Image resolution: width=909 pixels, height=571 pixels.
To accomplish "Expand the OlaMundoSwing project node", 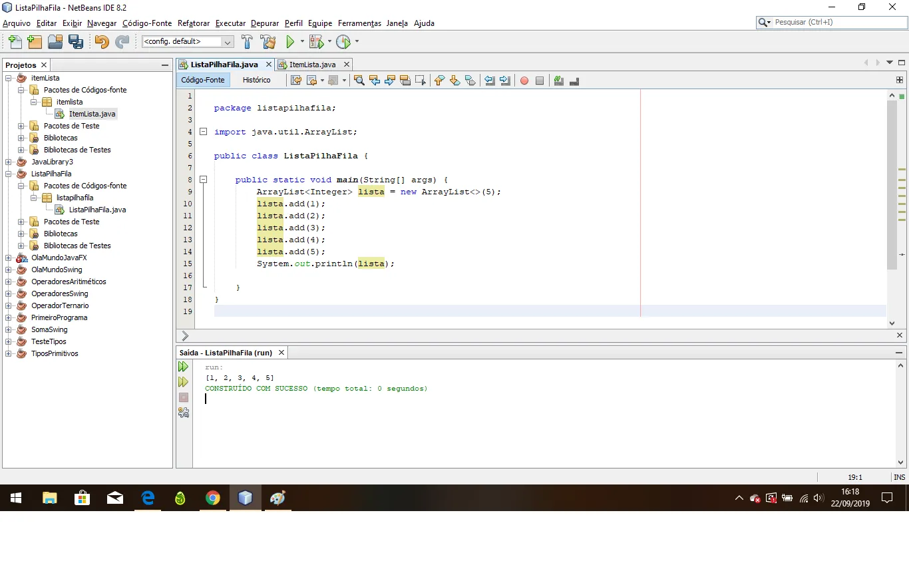I will pos(9,270).
